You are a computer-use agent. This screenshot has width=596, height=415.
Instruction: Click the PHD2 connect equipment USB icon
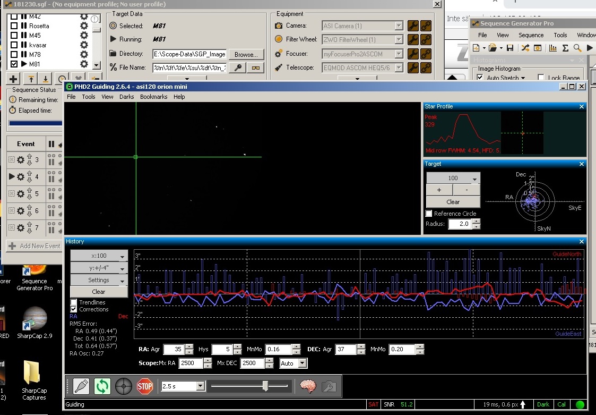coord(81,386)
